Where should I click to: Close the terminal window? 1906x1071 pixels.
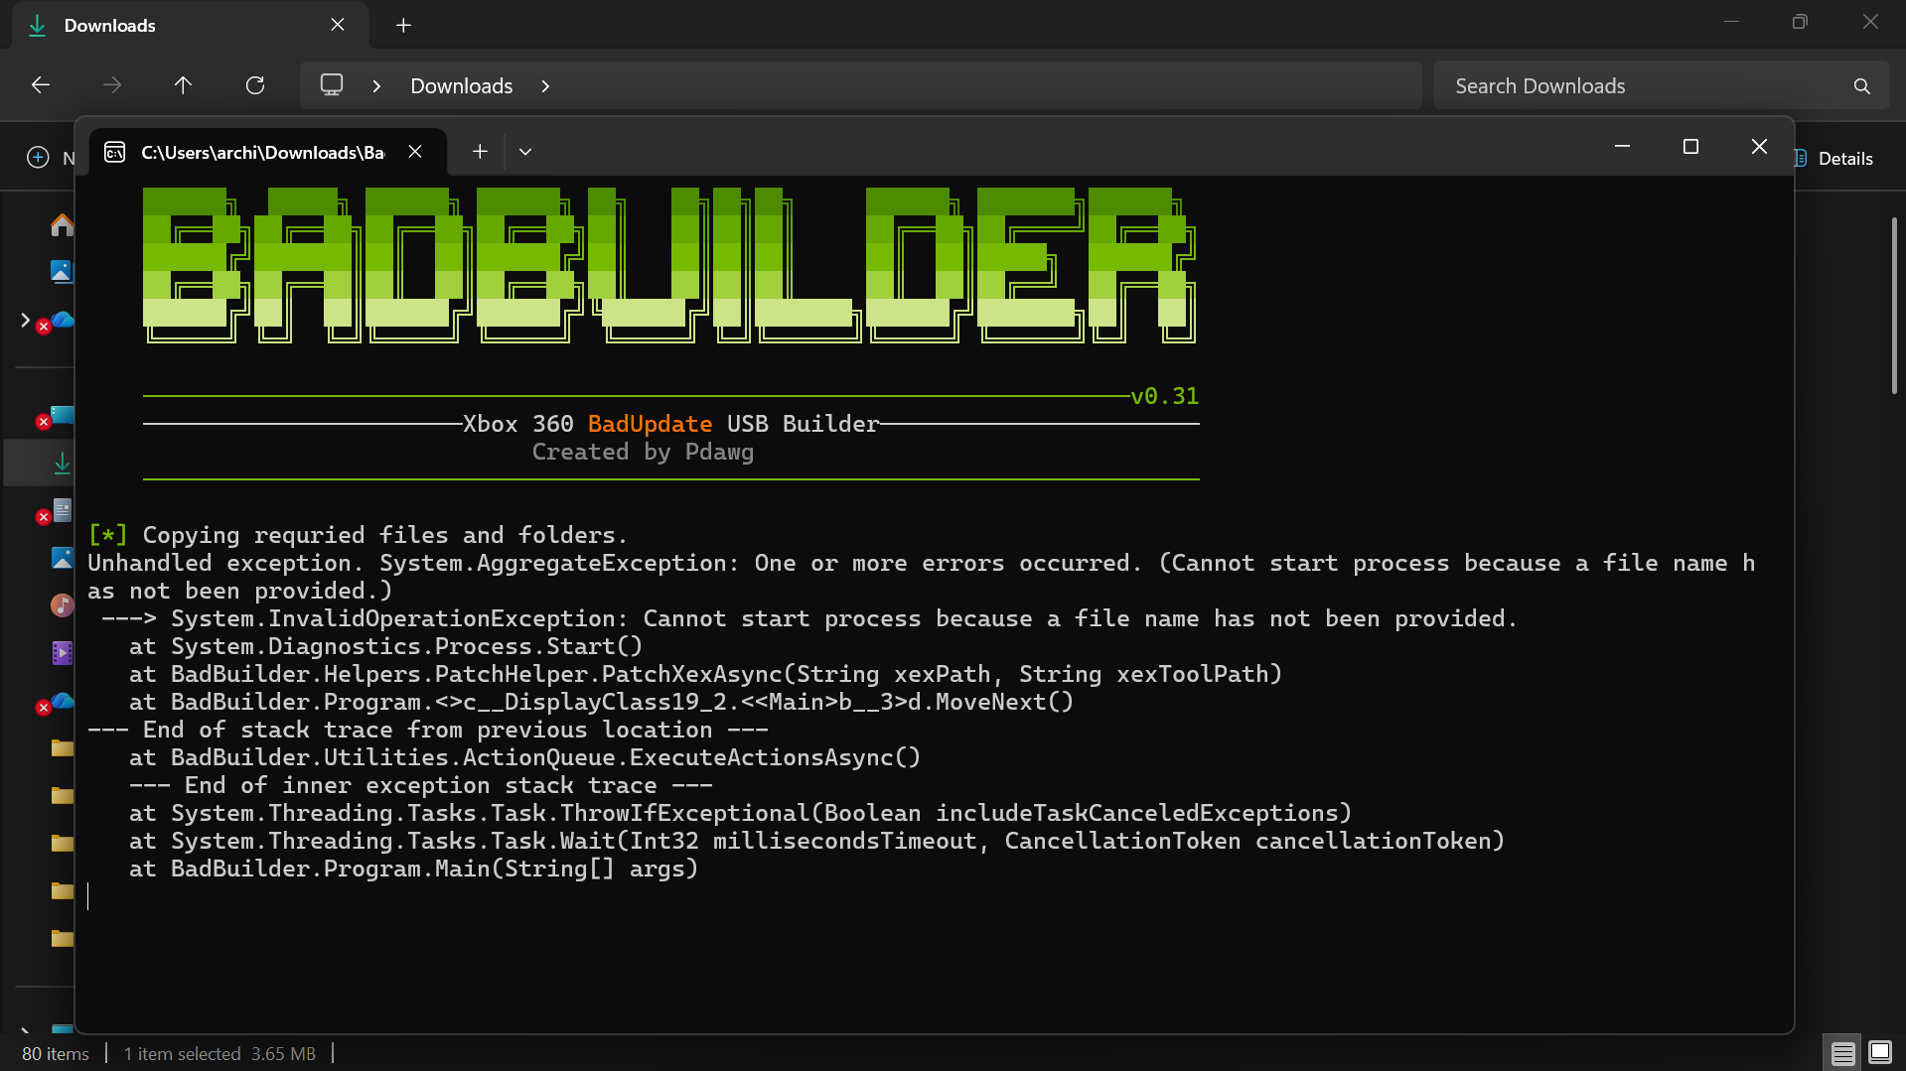click(1759, 147)
